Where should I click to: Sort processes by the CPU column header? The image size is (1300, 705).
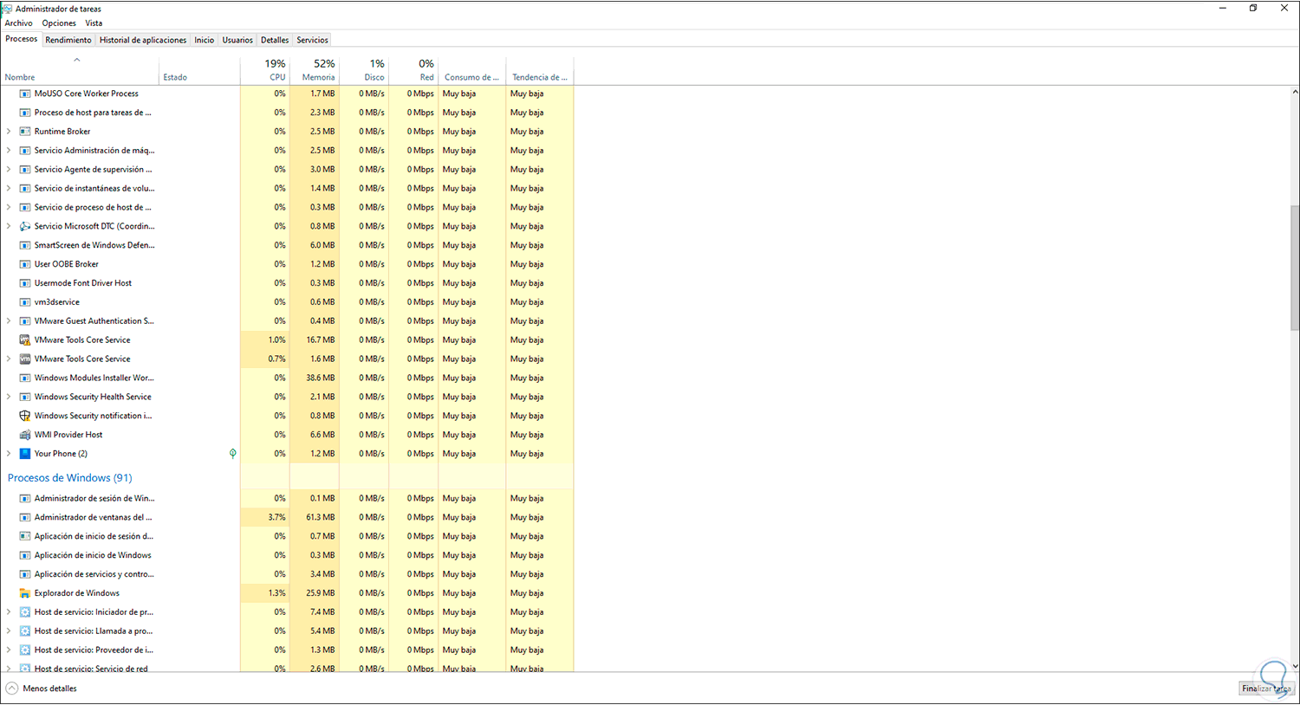point(265,70)
